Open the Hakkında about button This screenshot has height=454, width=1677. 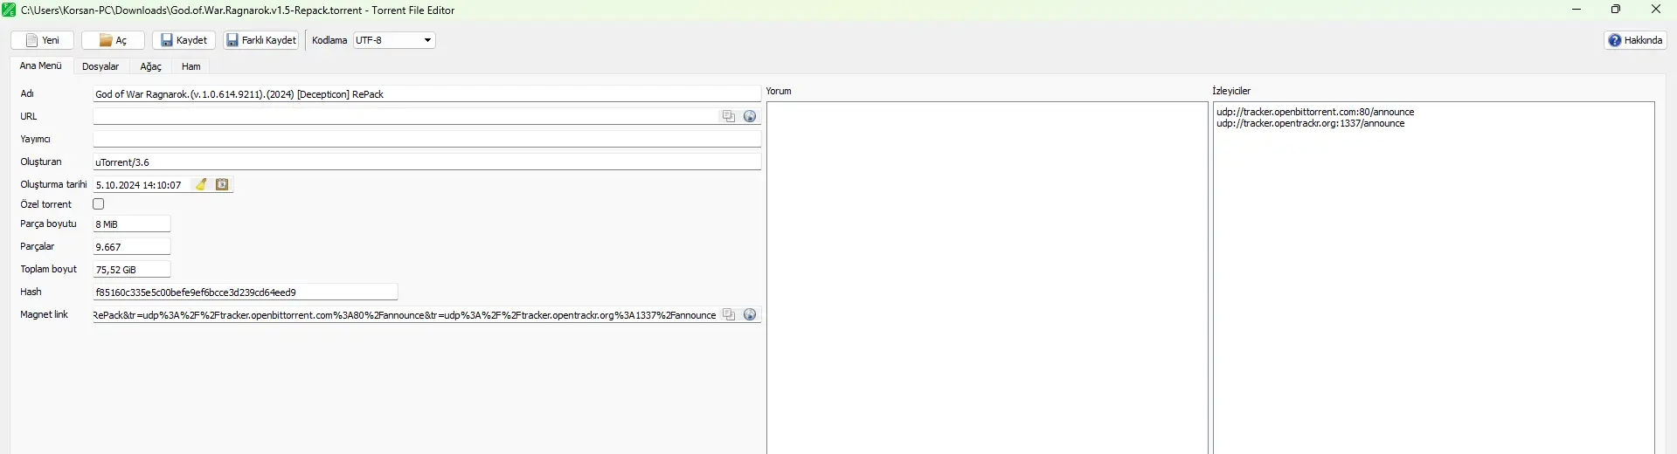click(1635, 40)
